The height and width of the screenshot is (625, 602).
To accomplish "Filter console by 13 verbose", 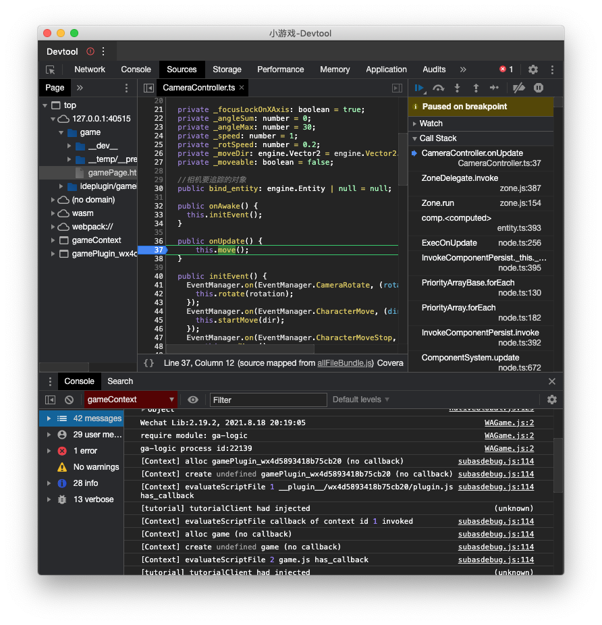I will 82,499.
